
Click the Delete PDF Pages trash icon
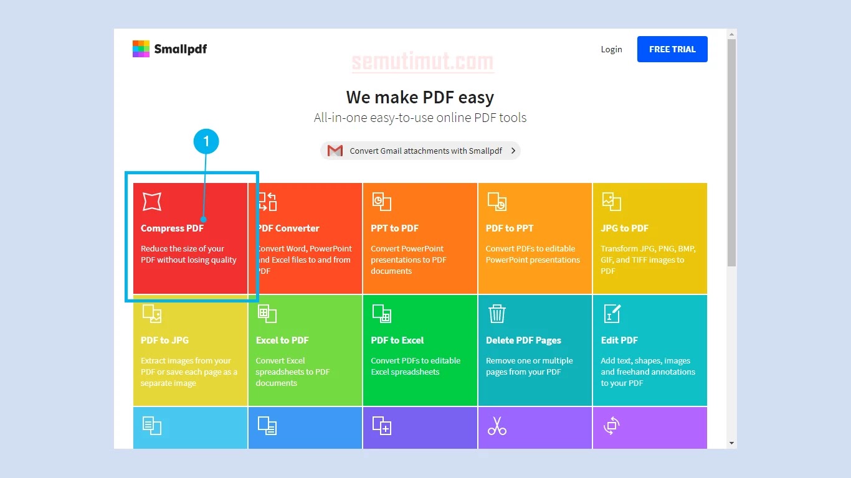click(x=497, y=313)
